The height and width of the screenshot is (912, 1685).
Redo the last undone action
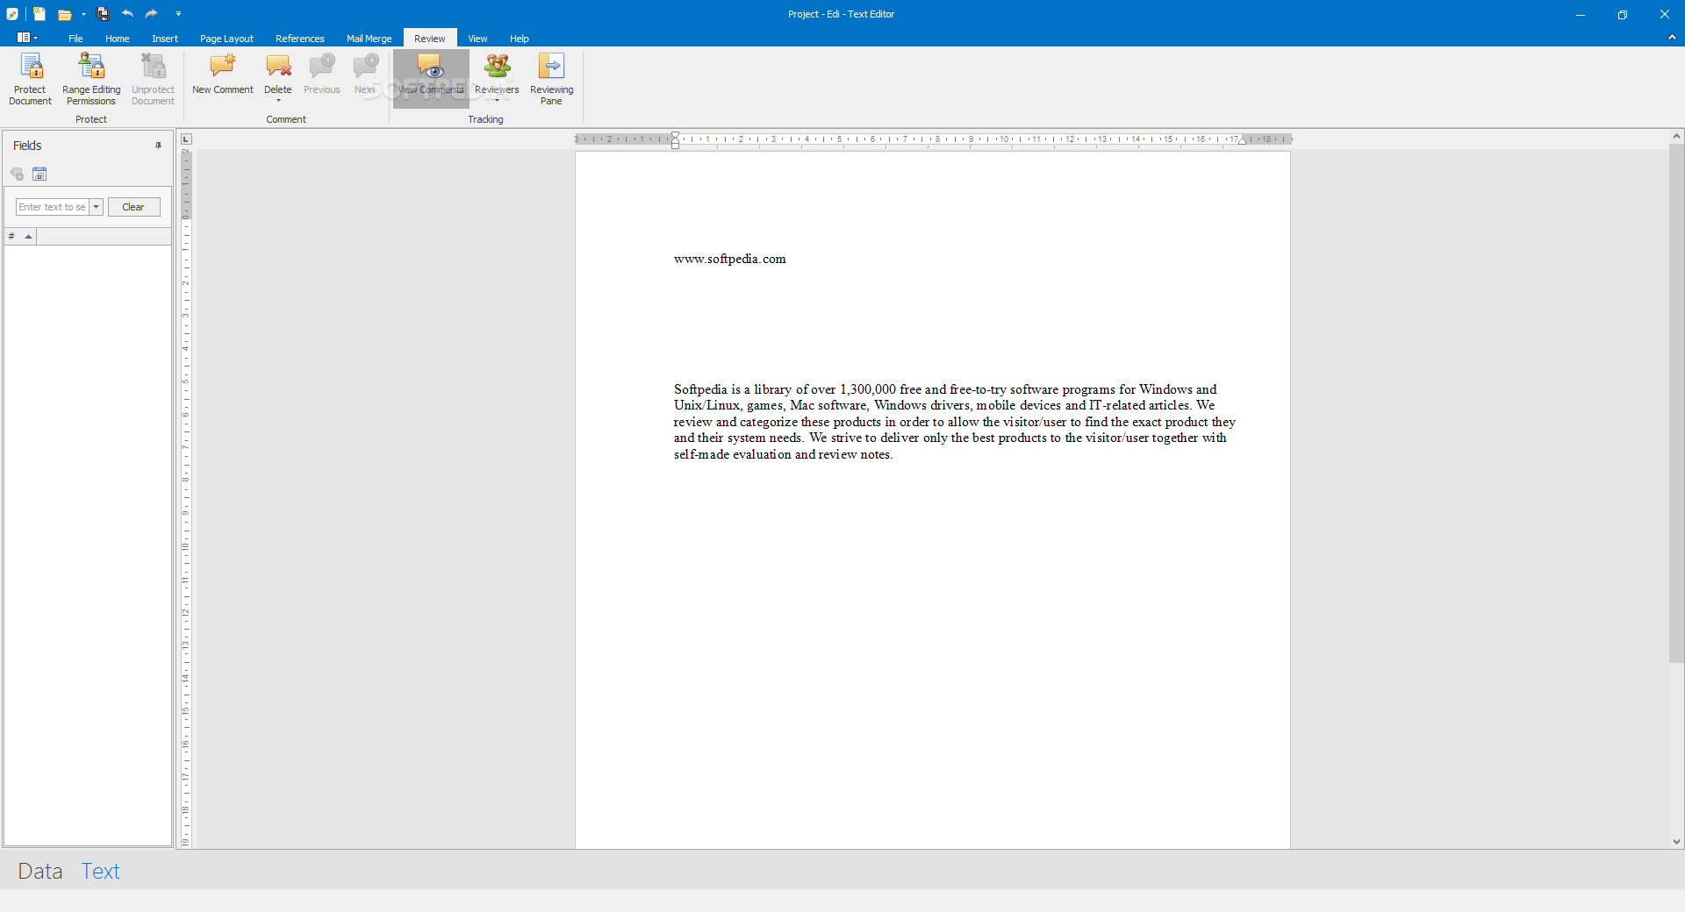pos(152,14)
